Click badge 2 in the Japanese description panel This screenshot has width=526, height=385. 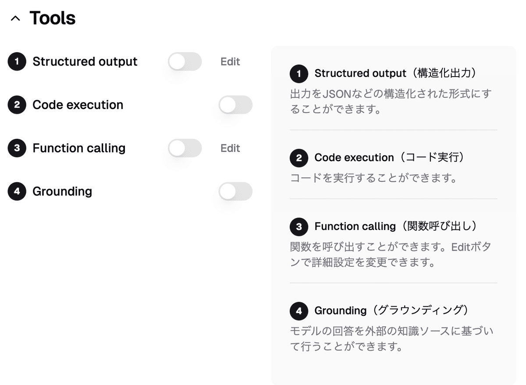(x=299, y=158)
